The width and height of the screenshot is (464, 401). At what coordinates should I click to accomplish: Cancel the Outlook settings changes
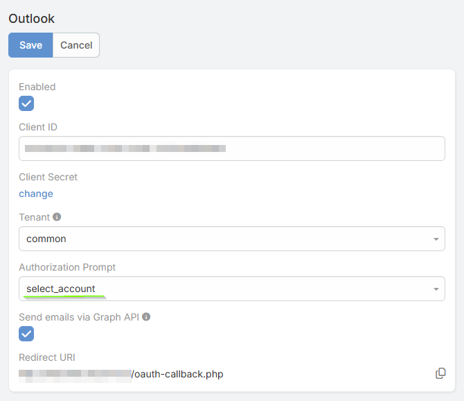click(76, 45)
